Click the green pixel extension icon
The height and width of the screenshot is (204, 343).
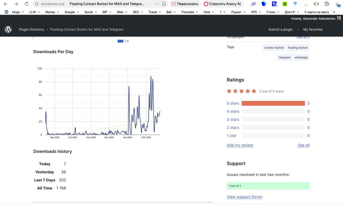285,4
